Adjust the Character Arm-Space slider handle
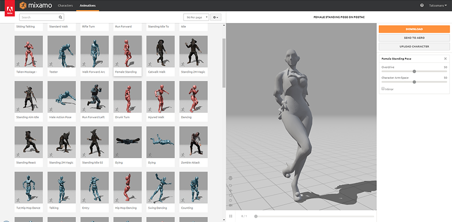Image resolution: width=452 pixels, height=222 pixels. coord(414,82)
